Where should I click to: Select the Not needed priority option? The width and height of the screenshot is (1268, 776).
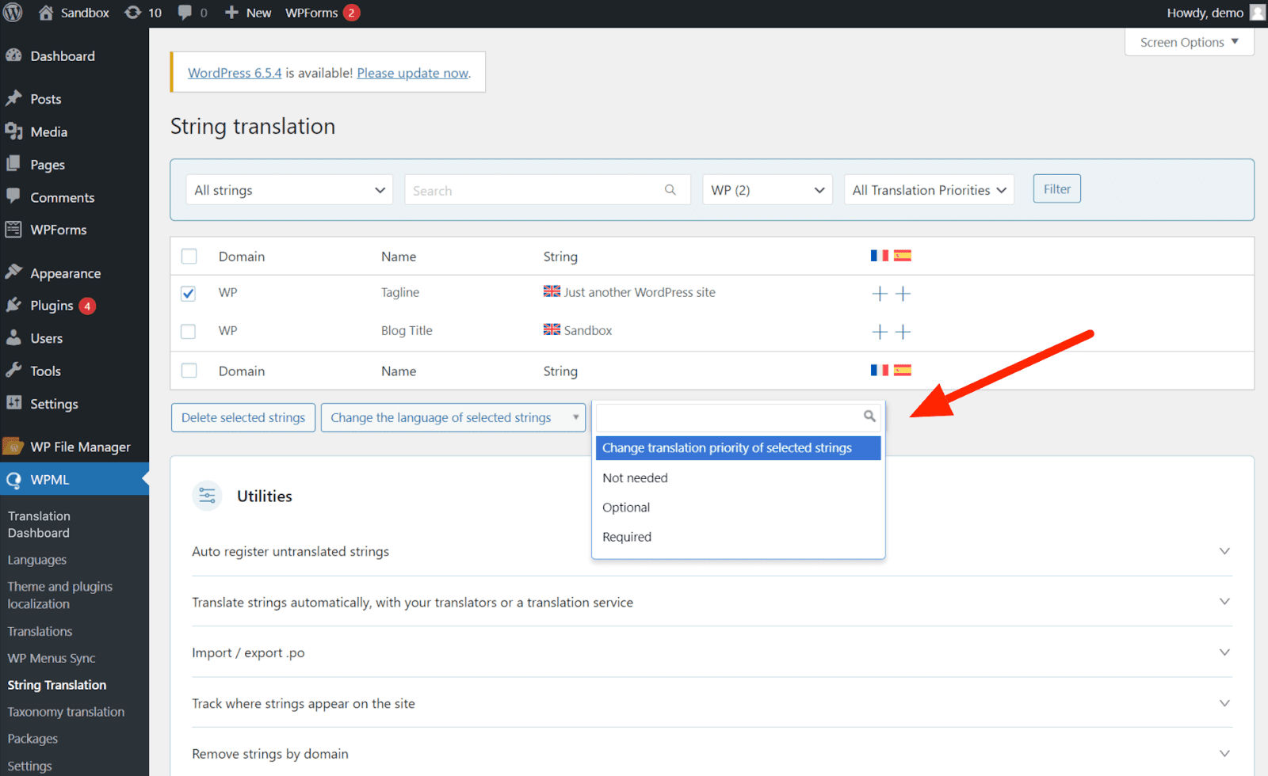pos(738,477)
